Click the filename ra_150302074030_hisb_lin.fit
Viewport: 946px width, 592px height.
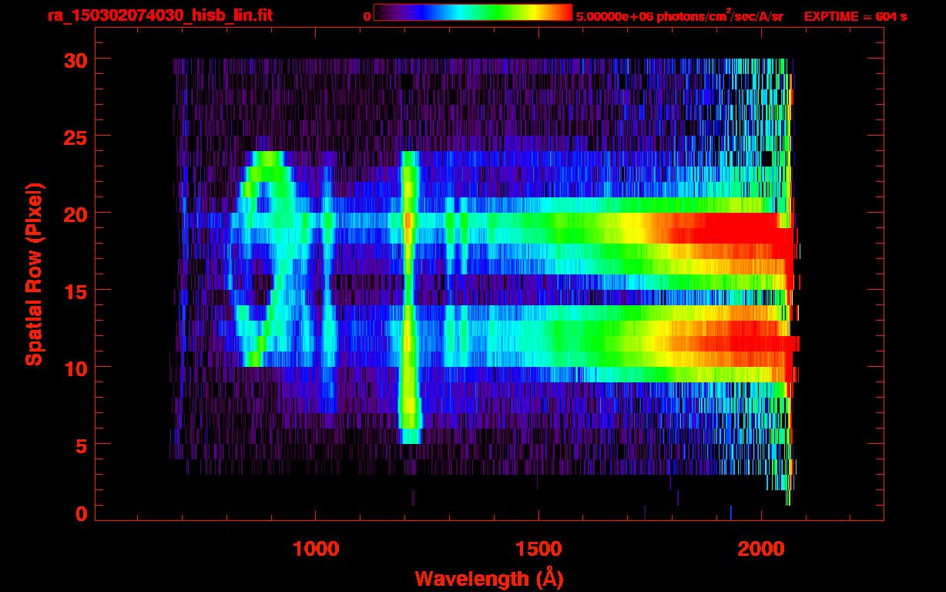click(159, 15)
